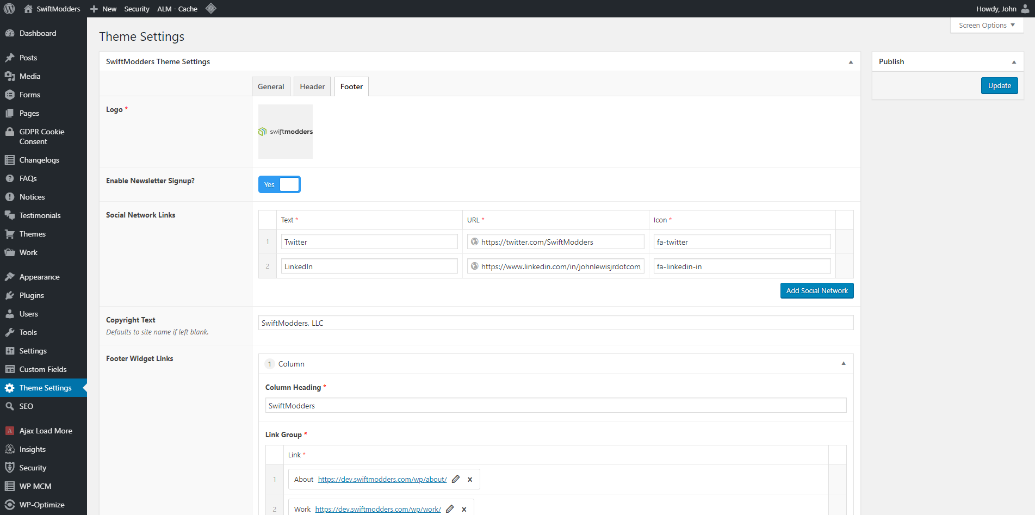Click the Users sidebar icon
This screenshot has width=1035, height=515.
point(10,314)
